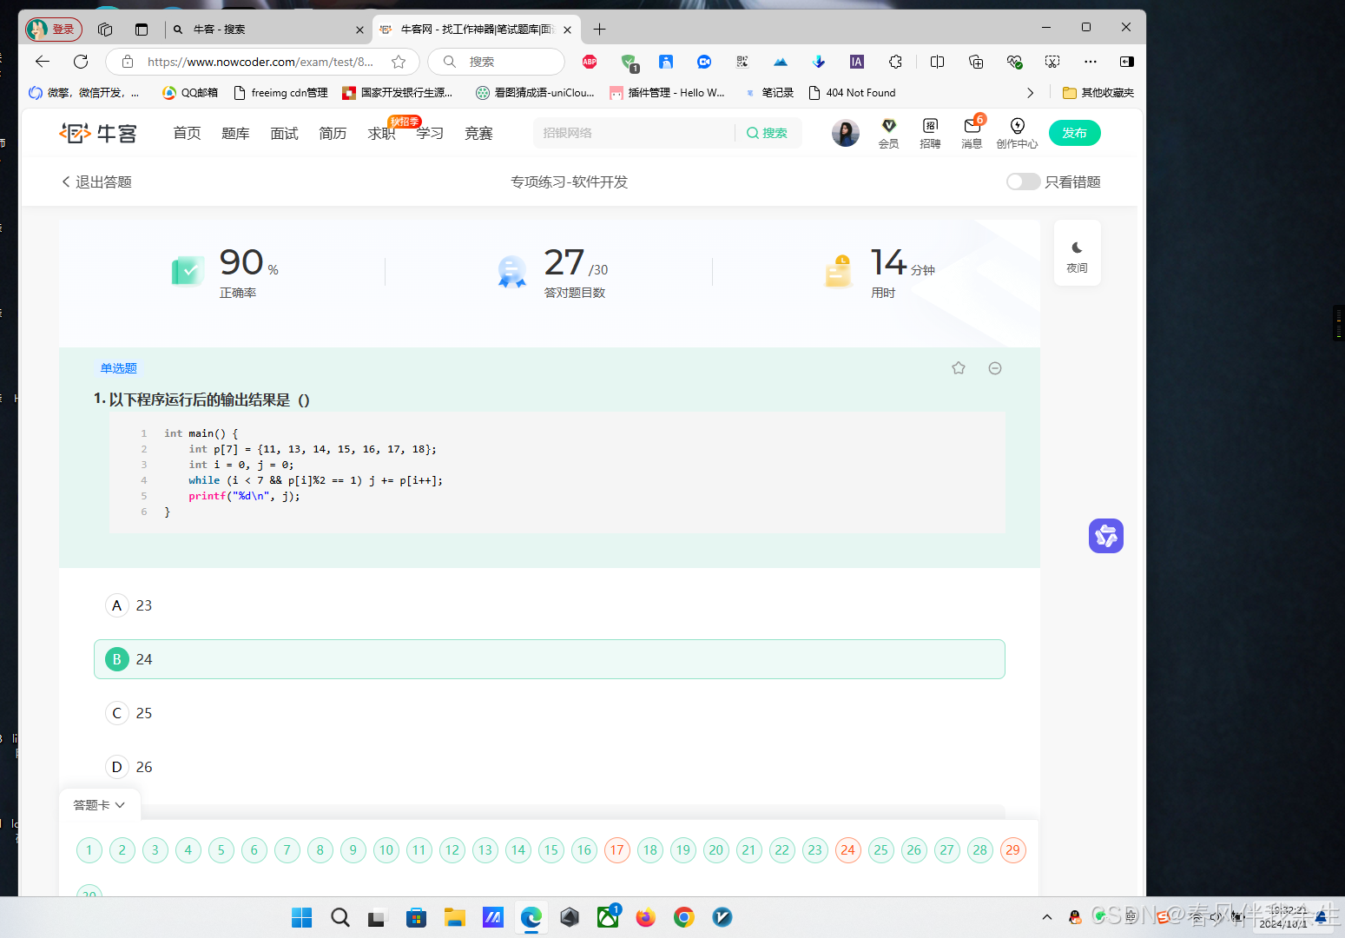Viewport: 1345px width, 938px height.
Task: Click the 搜索 button in site search
Action: pos(768,133)
